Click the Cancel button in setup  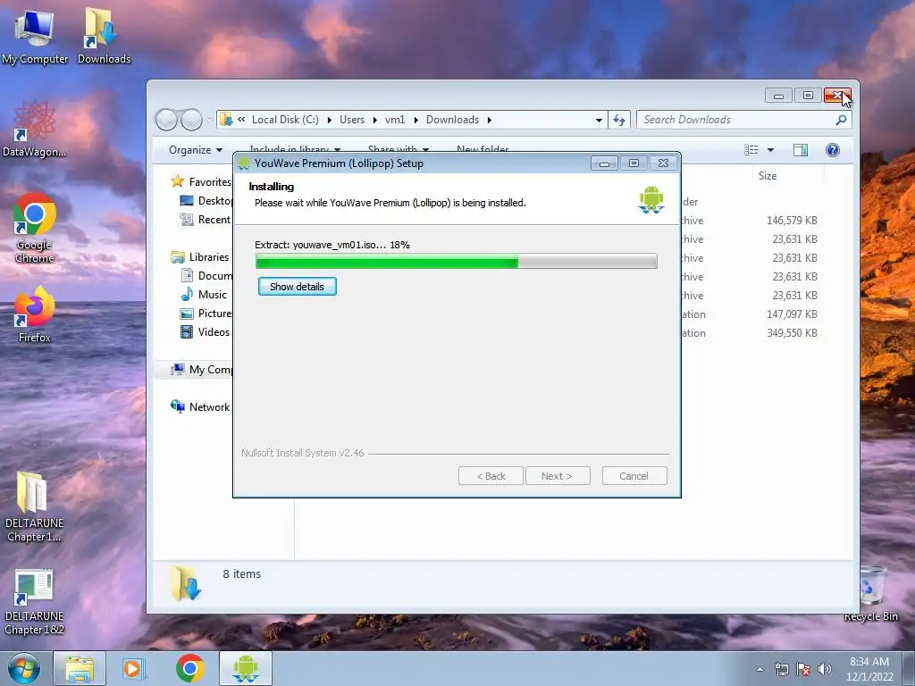[634, 476]
